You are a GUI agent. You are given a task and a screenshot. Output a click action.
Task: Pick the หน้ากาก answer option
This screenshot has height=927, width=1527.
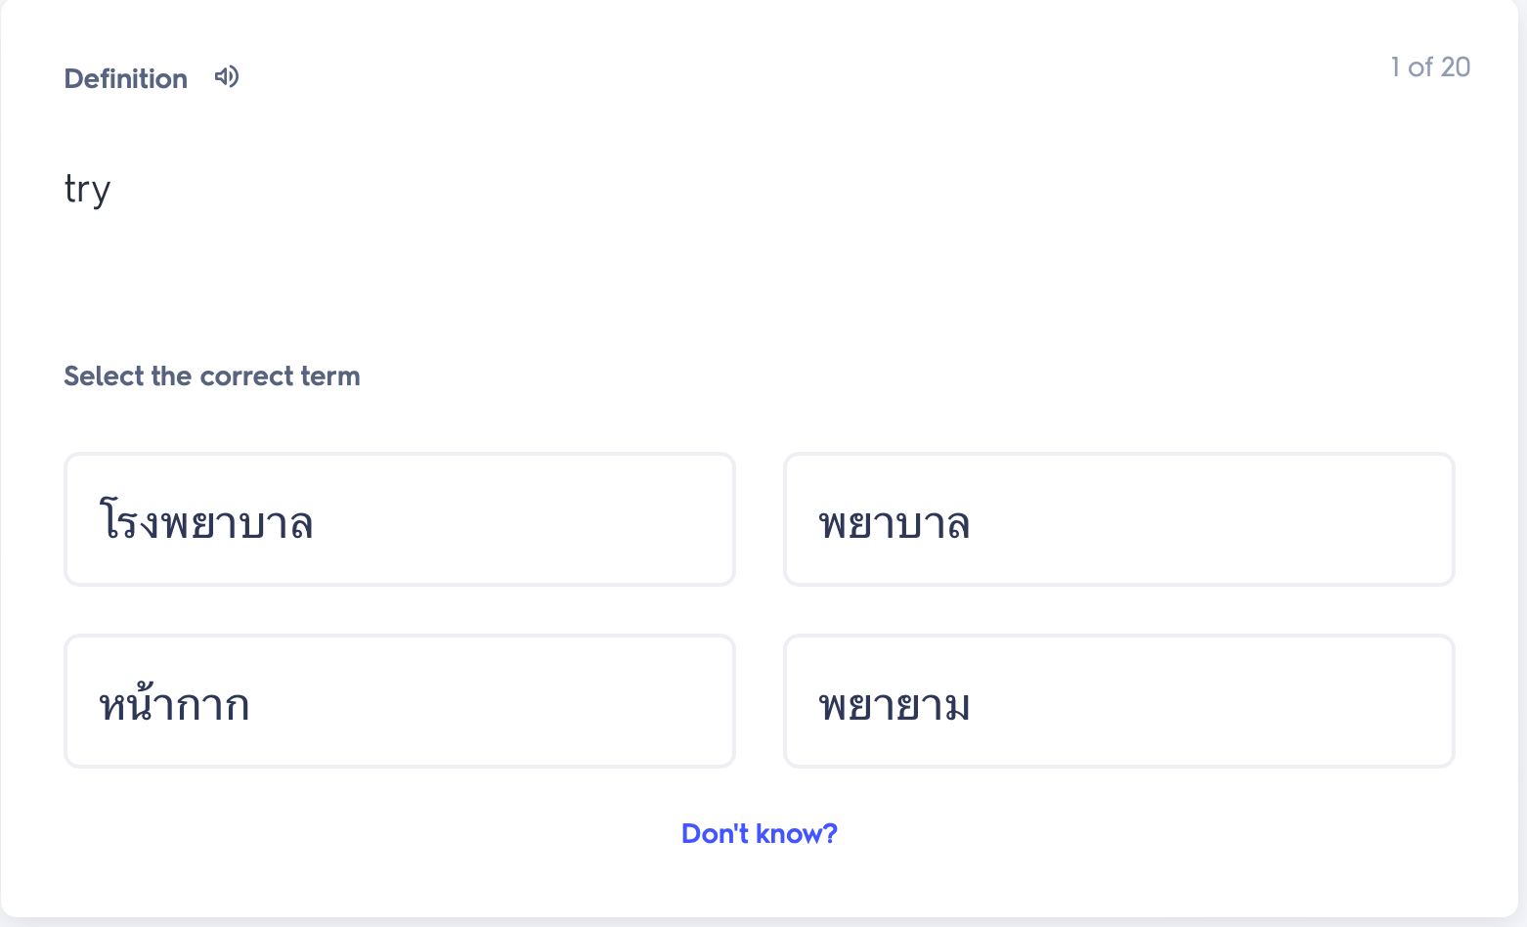[x=399, y=701]
